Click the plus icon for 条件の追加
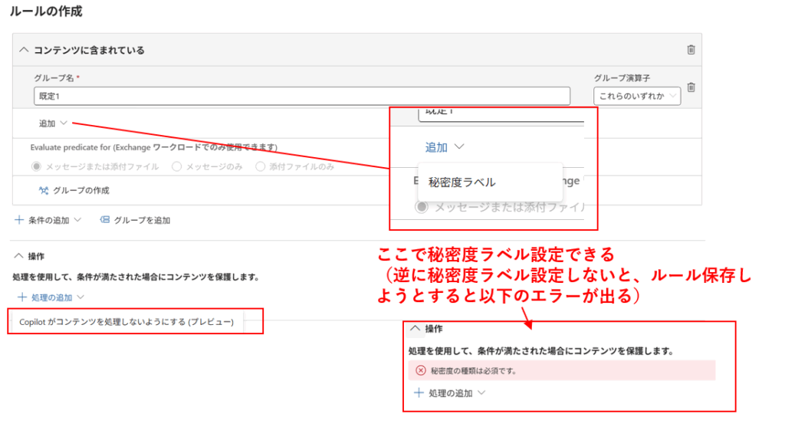The image size is (785, 440). (19, 220)
